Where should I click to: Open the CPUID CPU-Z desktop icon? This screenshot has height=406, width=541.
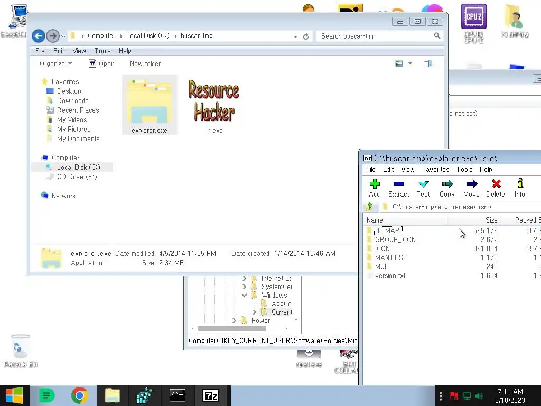coord(474,23)
